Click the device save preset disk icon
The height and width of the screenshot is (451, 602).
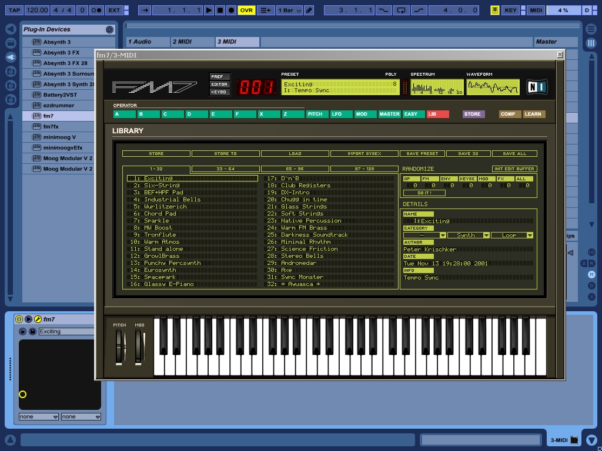click(33, 331)
